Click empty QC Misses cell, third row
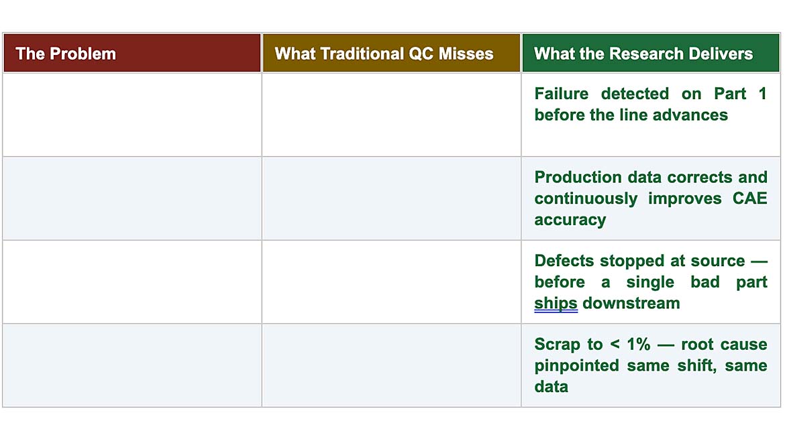 (392, 282)
